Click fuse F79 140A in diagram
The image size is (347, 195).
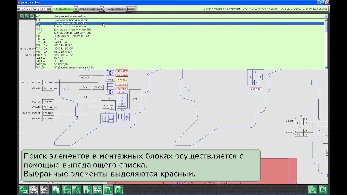tap(48, 119)
